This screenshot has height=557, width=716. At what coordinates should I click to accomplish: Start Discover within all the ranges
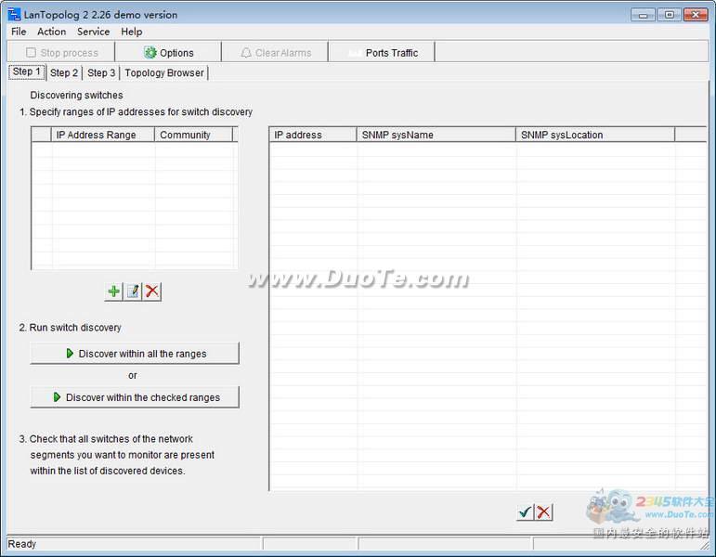[x=135, y=354]
